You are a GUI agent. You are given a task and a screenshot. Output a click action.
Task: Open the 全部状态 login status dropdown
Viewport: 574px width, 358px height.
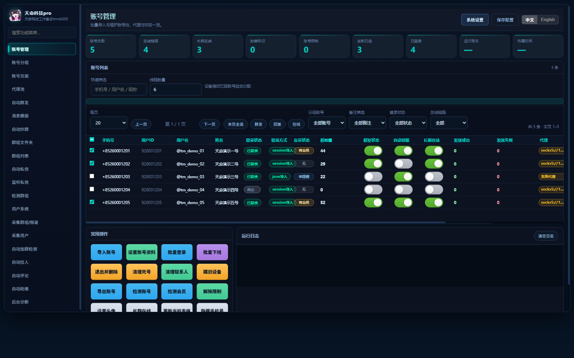click(x=408, y=123)
